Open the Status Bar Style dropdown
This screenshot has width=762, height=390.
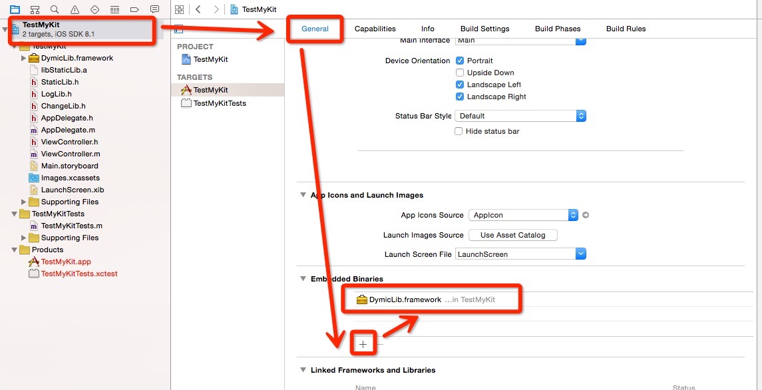(x=520, y=116)
